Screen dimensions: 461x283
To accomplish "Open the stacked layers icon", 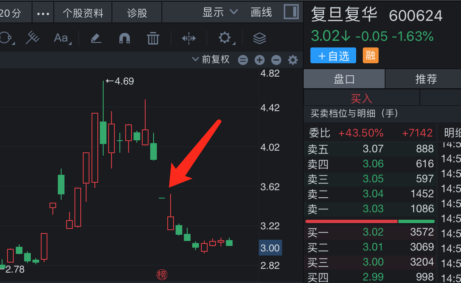I will coord(260,38).
